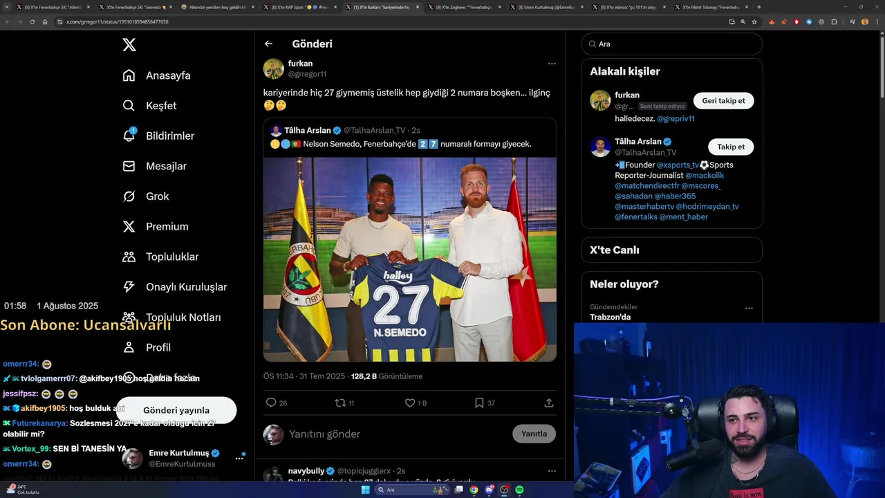Open a new browser tab
This screenshot has width=885, height=498.
[759, 7]
